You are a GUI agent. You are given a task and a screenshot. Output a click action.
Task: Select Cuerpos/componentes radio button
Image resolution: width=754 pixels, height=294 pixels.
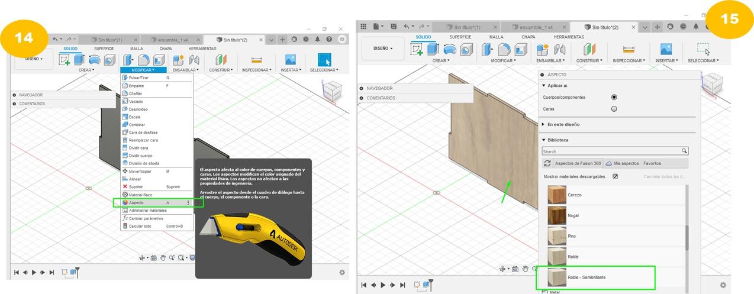pos(614,97)
